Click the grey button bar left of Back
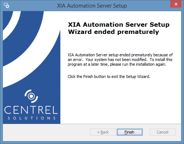184x144 pixels. tap(46, 132)
